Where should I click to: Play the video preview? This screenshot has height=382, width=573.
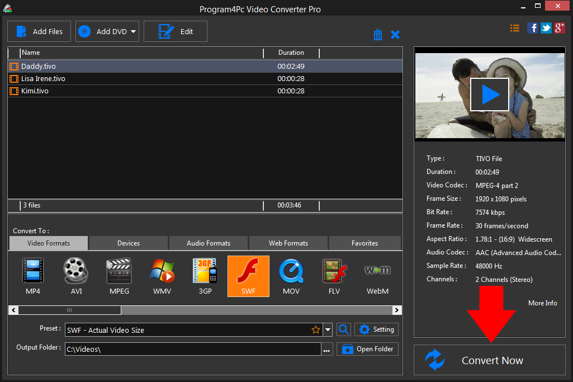(x=490, y=95)
